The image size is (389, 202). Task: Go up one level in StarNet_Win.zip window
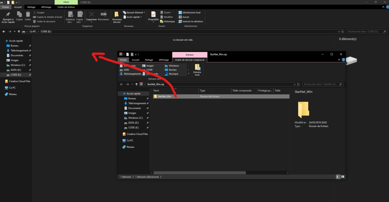(137, 84)
